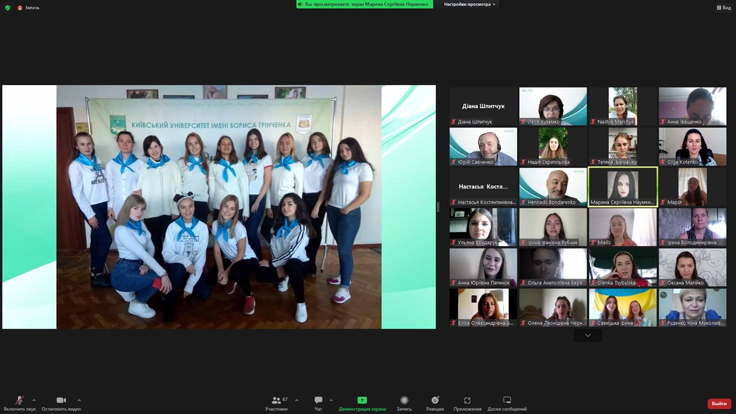The width and height of the screenshot is (736, 414).
Task: Click the green Share Screen (Демонстрация экрана) icon
Action: 362,400
